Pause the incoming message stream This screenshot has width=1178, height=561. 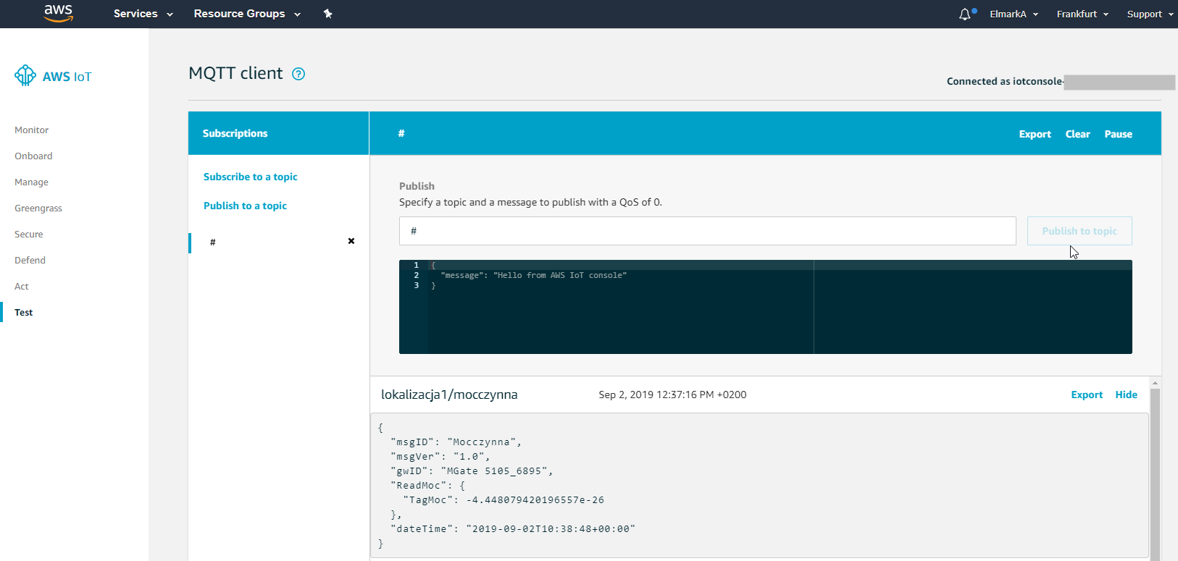pos(1118,134)
